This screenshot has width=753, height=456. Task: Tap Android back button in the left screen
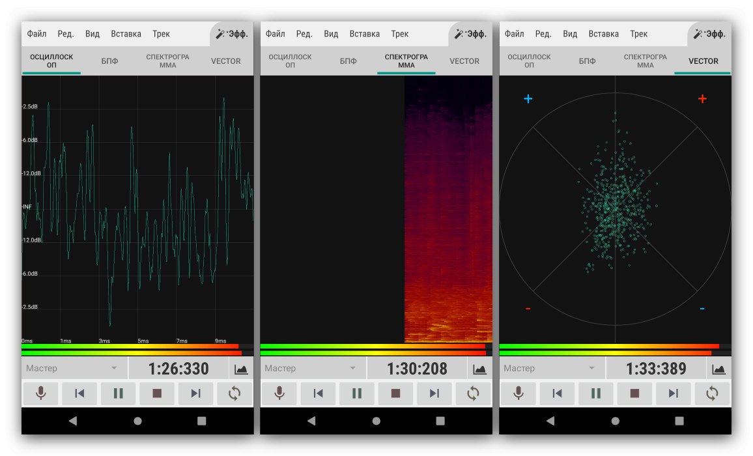tap(72, 421)
